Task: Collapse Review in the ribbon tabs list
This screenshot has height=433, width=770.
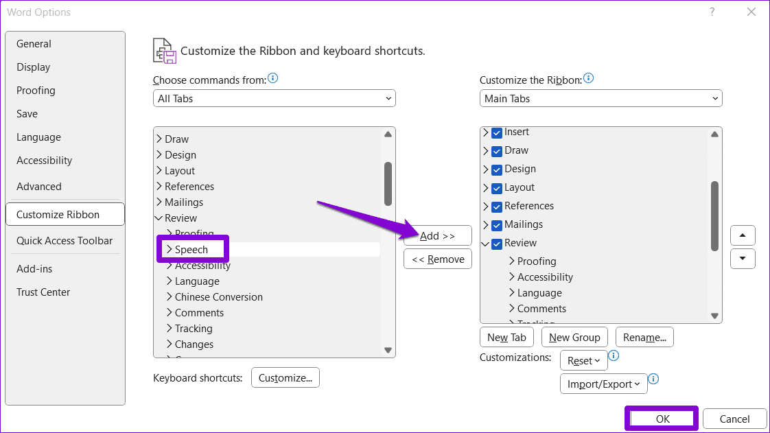Action: click(x=485, y=244)
